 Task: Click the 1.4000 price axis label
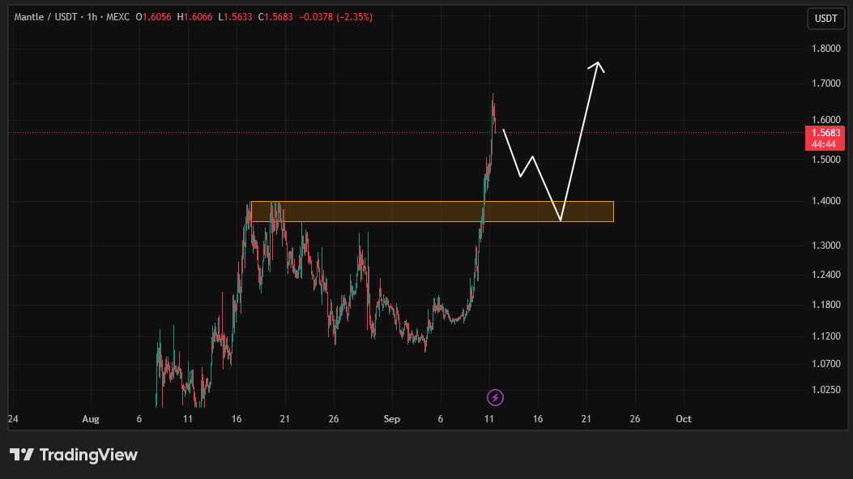(825, 201)
